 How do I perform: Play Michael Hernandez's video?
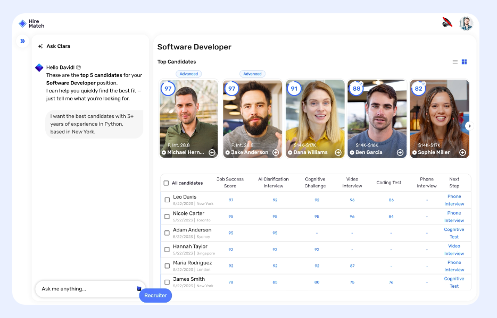tap(164, 152)
